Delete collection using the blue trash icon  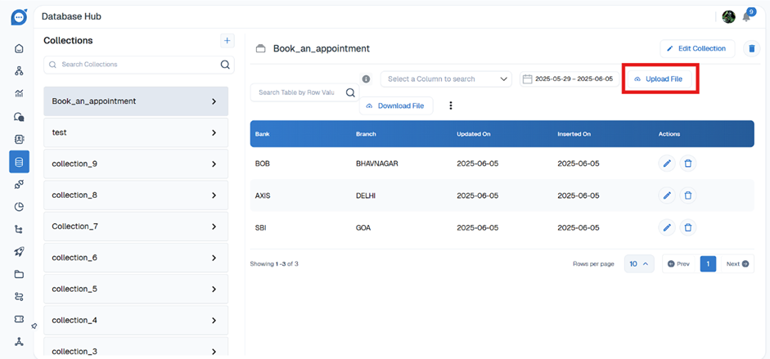point(751,49)
